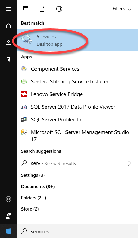This screenshot has height=238, width=138.
Task: Open the Settings gear in the sidebar
Action: click(8, 199)
